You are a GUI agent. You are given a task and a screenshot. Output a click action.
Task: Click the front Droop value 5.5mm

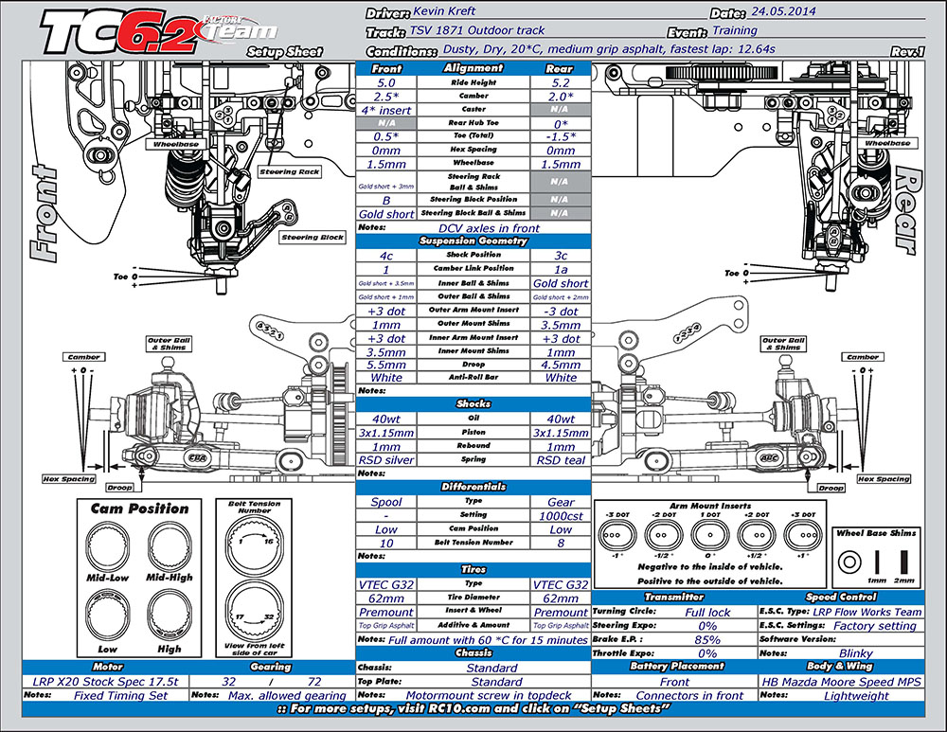point(386,365)
